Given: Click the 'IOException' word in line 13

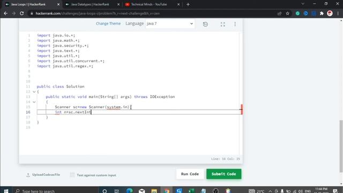Looking at the screenshot, I should [x=162, y=96].
